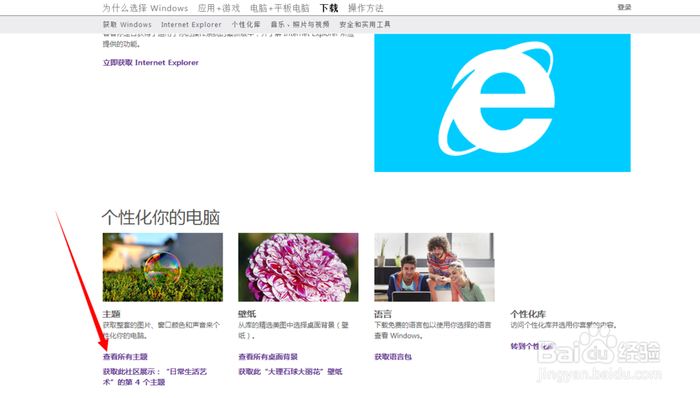Image resolution: width=700 pixels, height=398 pixels.
Task: Click the 登录 sign-in link
Action: pos(624,7)
